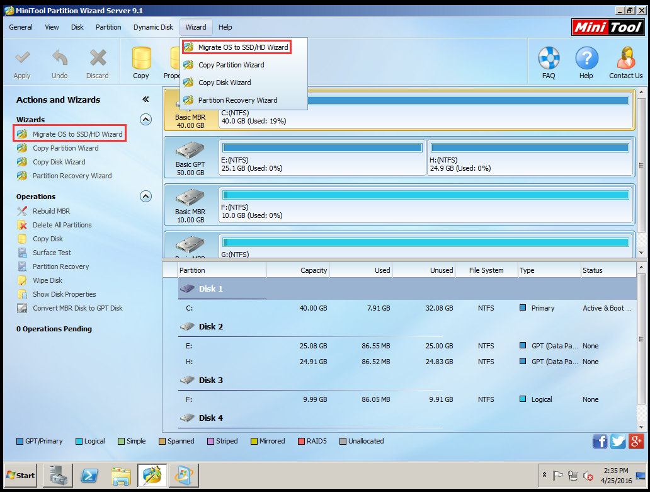Open the Disk menu
Viewport: 650px width, 492px height.
point(77,27)
